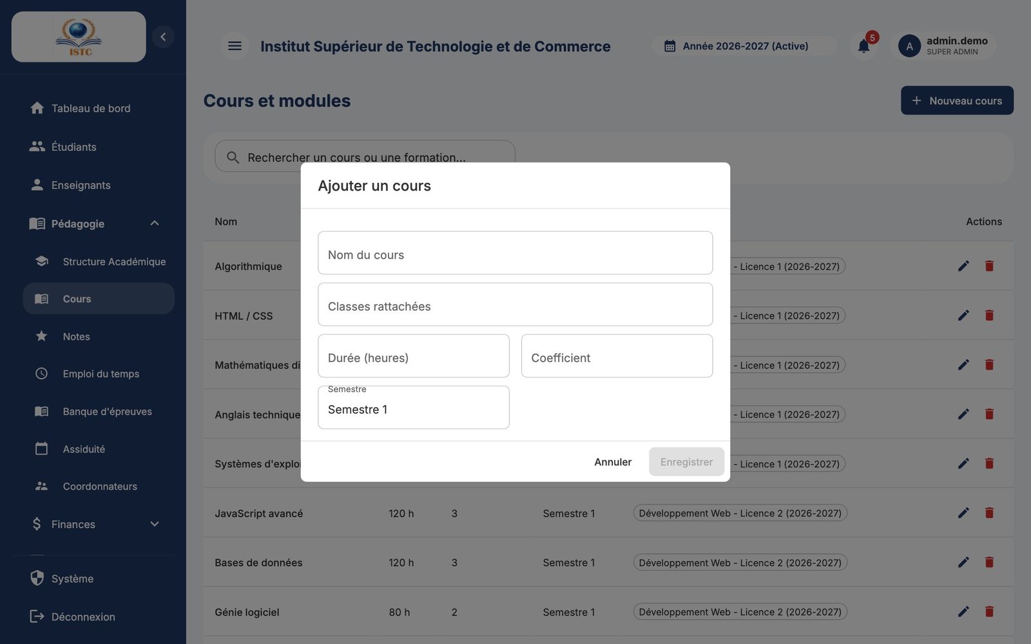Screen dimensions: 1031x644
Task: Select the Notes menu item
Action: click(x=99, y=336)
